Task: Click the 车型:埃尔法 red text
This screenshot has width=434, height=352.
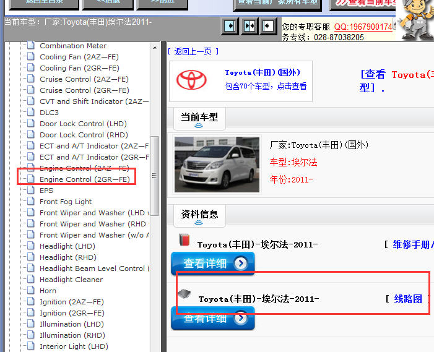Action: (x=293, y=162)
